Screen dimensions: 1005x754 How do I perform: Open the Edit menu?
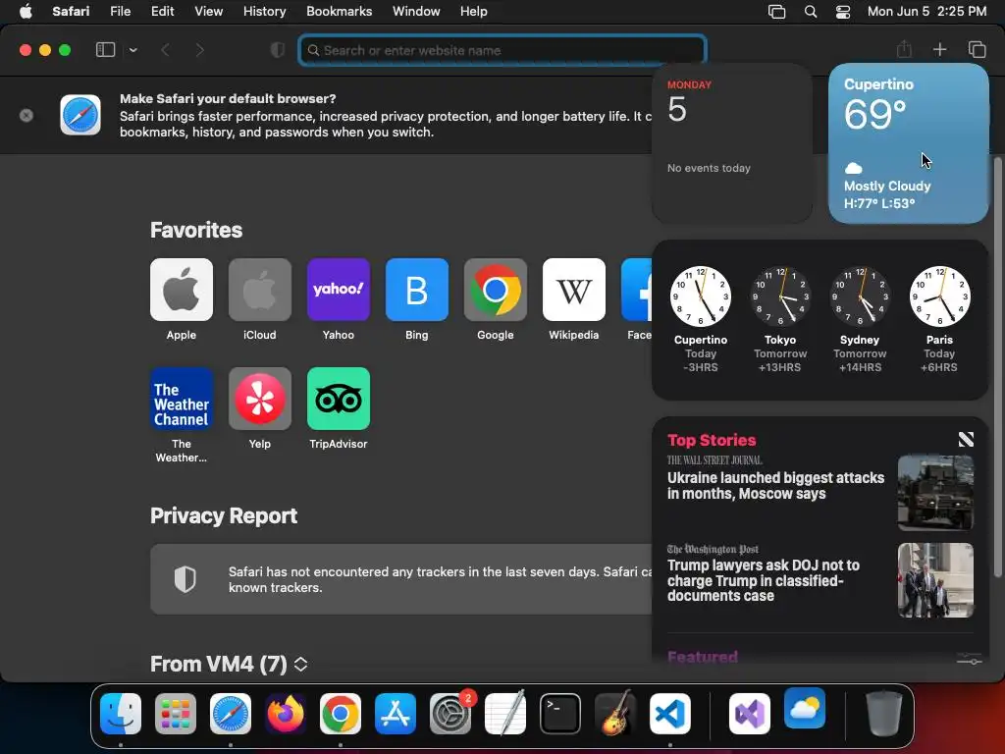click(x=162, y=12)
